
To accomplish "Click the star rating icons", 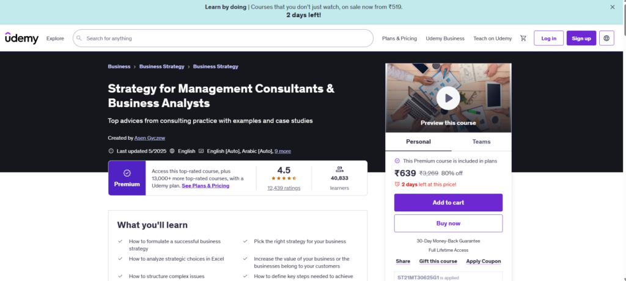I will pyautogui.click(x=284, y=178).
